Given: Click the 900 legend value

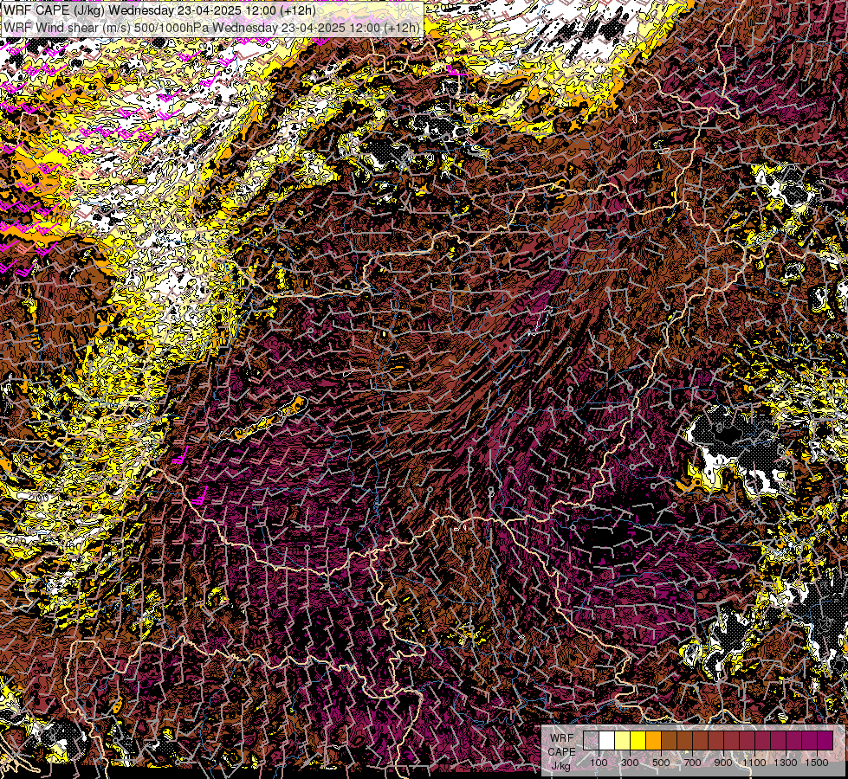Looking at the screenshot, I should (723, 763).
